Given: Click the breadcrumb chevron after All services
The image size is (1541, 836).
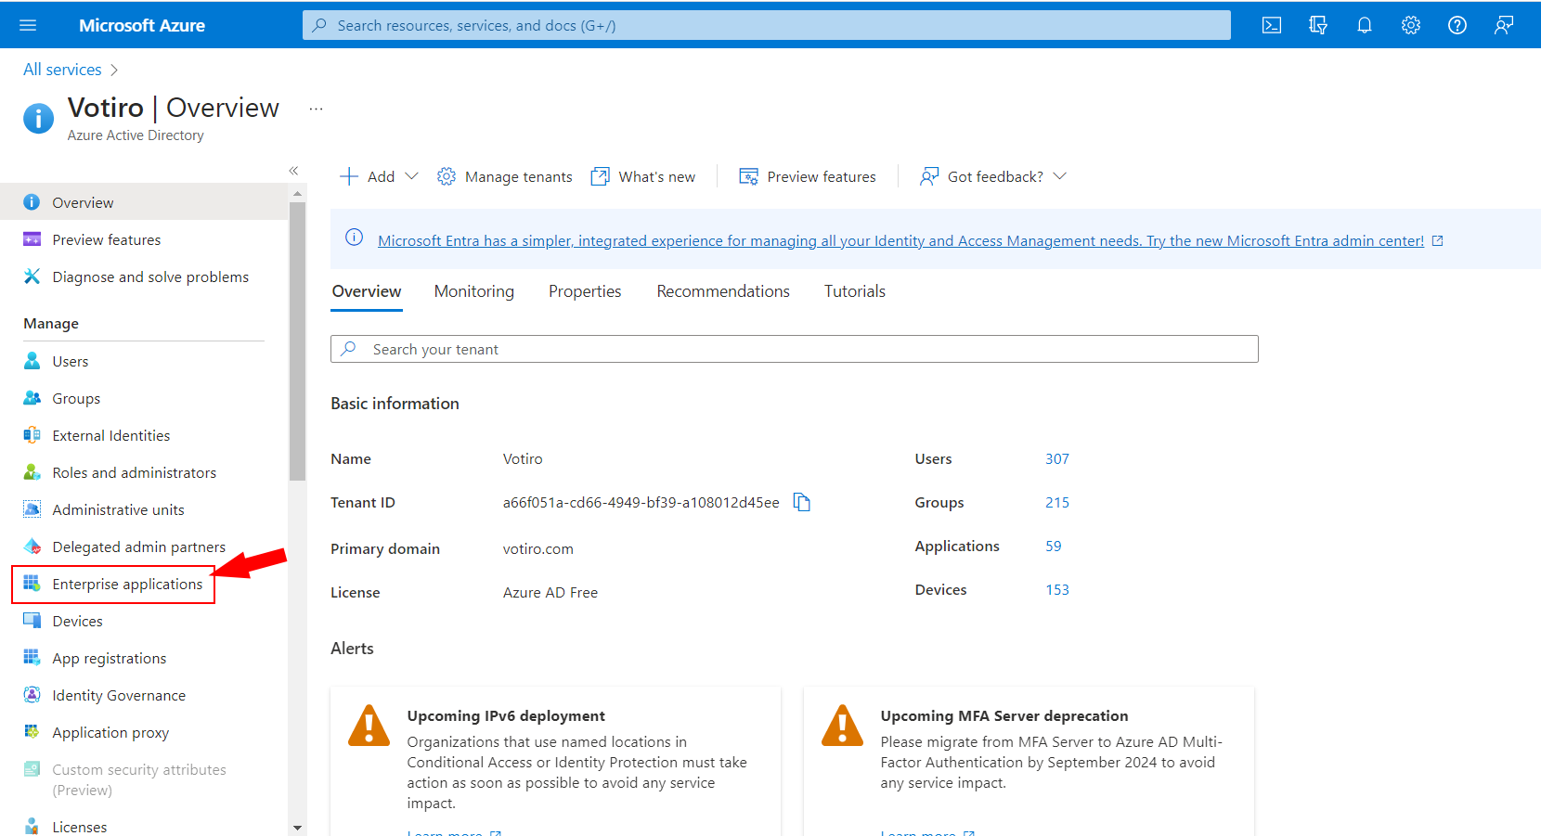Looking at the screenshot, I should (114, 70).
